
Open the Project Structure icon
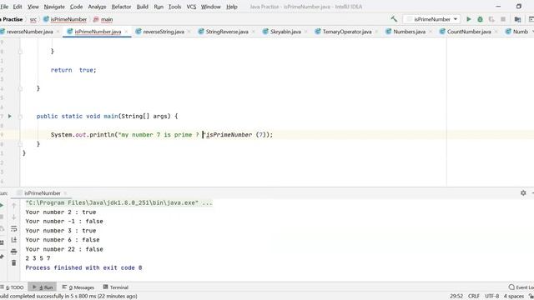[x=517, y=19]
